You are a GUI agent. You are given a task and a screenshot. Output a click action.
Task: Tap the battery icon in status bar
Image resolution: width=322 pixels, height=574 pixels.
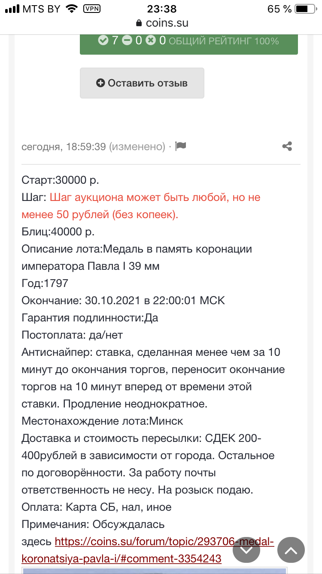pyautogui.click(x=307, y=9)
